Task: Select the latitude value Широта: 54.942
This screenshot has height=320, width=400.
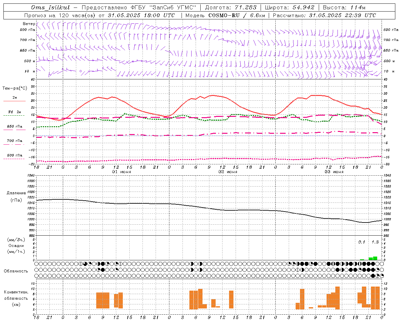Action: (290, 7)
